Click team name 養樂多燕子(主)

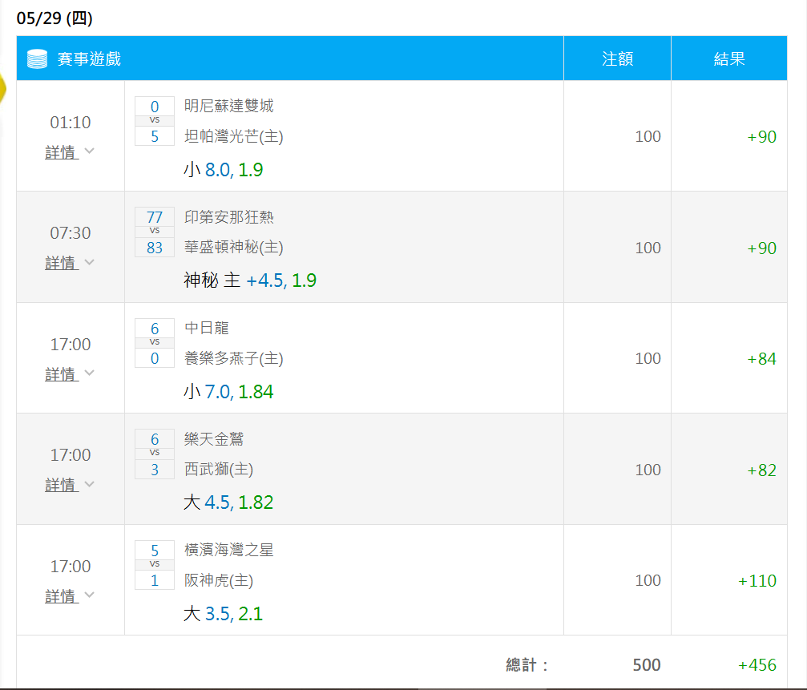234,358
